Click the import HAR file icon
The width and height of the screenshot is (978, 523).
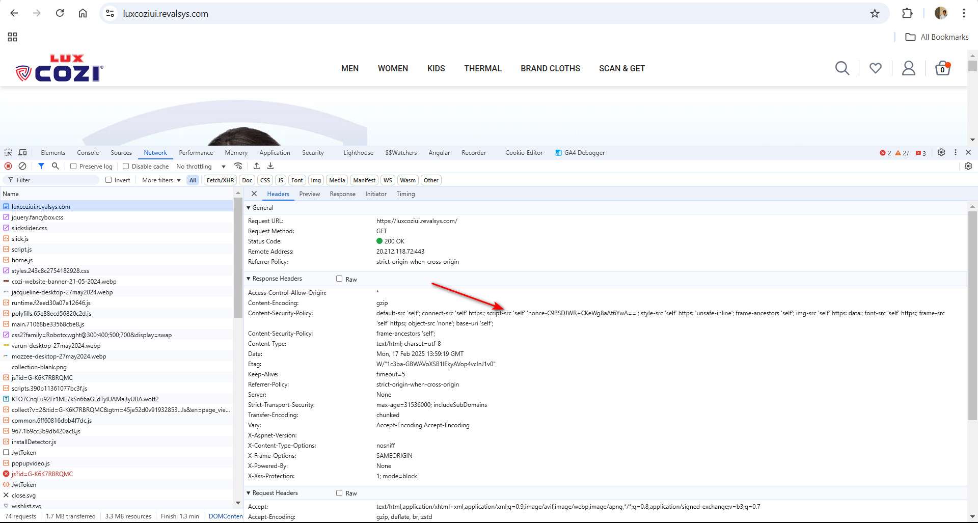click(257, 166)
